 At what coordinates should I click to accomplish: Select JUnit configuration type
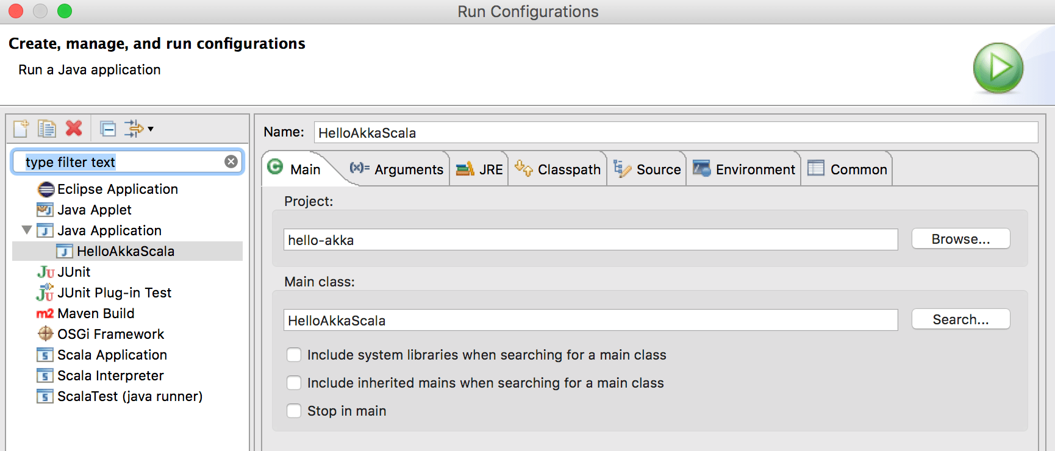click(74, 272)
